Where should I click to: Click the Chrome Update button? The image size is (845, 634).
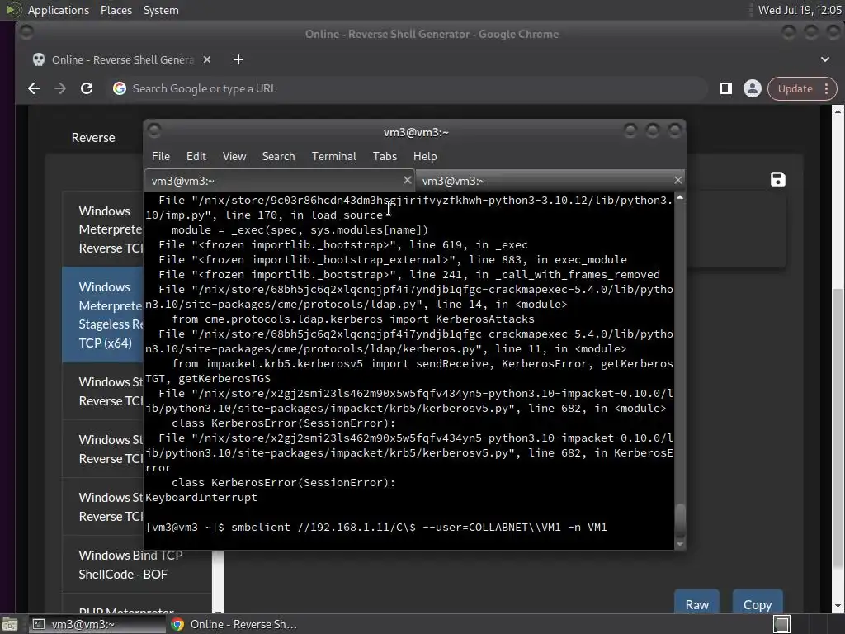[795, 88]
